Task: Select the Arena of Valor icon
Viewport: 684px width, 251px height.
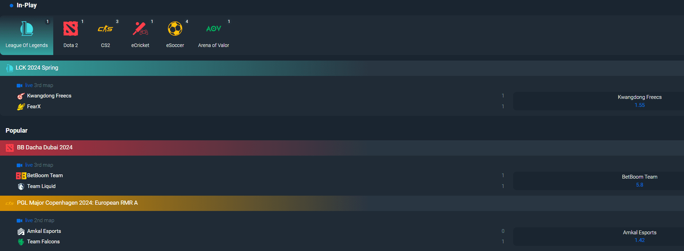Action: 214,29
